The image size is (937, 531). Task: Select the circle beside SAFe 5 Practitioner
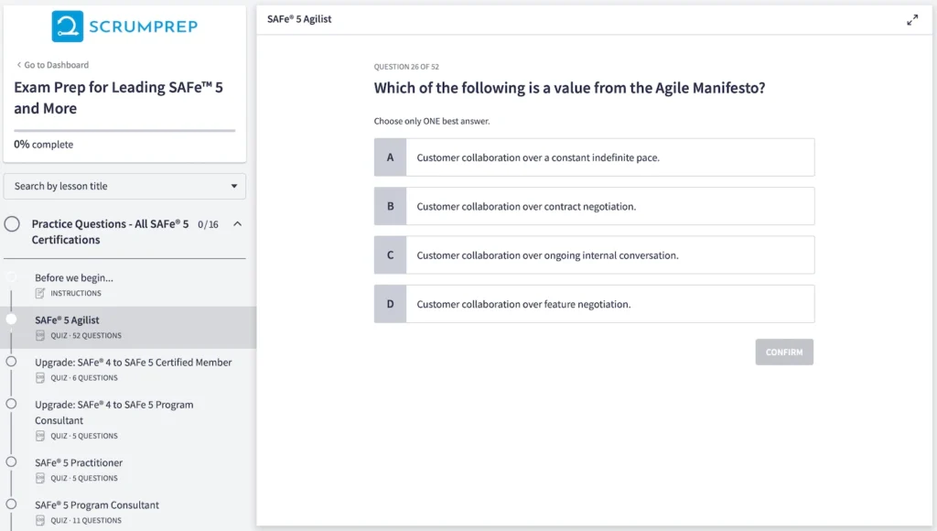click(11, 462)
